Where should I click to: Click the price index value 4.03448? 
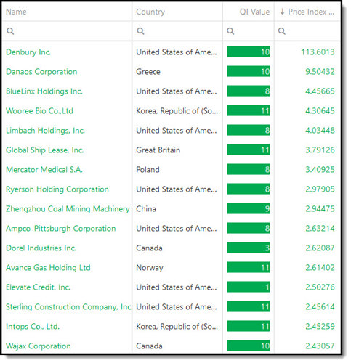tap(320, 131)
